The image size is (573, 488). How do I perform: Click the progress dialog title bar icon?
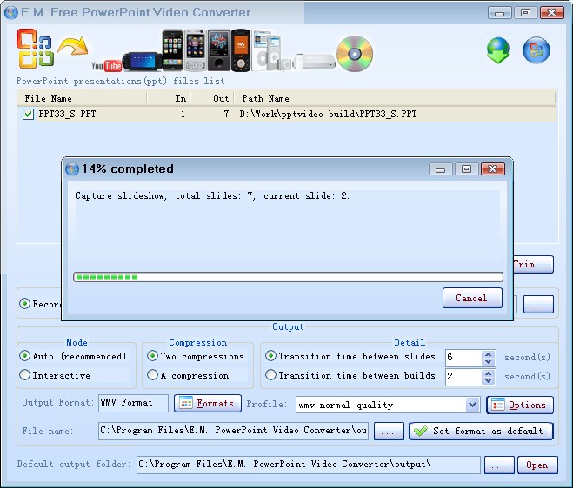tap(71, 169)
